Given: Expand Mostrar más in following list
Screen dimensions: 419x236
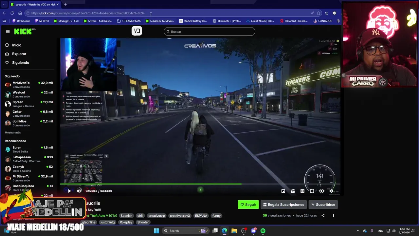Looking at the screenshot, I should coord(13,133).
